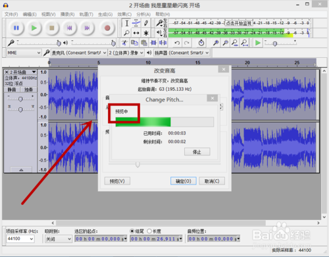Open the selection start time format dropdown

pos(126,239)
